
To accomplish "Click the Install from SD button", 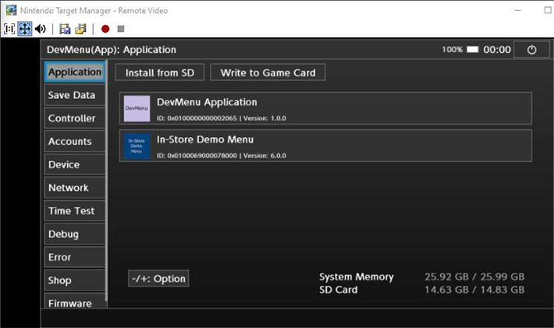I will [160, 72].
